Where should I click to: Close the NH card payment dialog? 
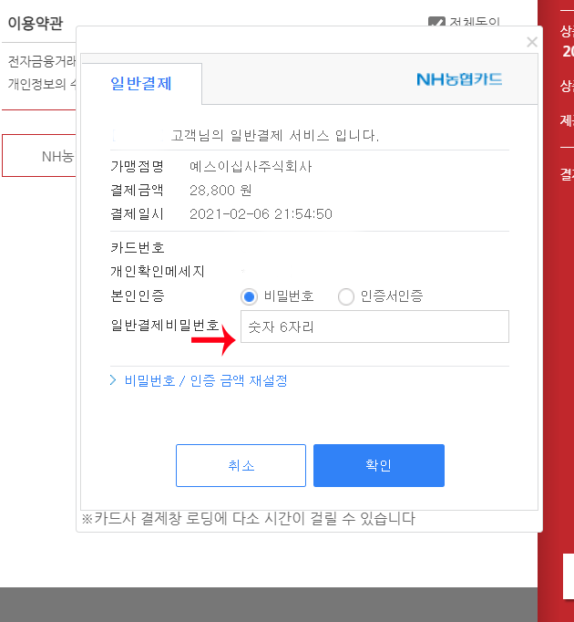click(531, 42)
